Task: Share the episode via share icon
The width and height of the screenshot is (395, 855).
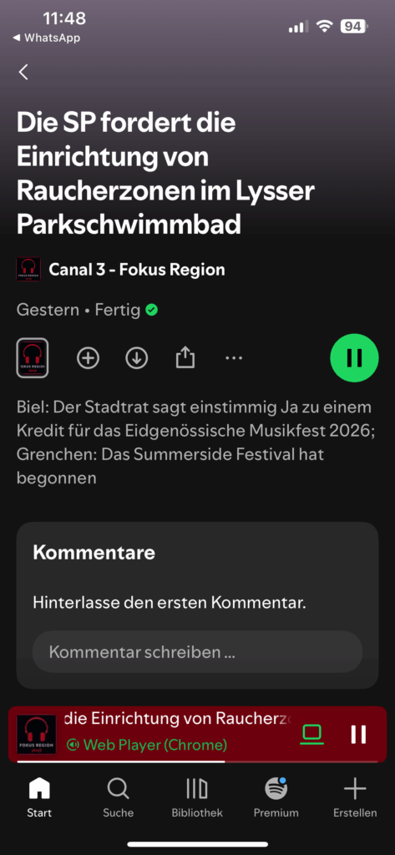Action: click(x=185, y=358)
